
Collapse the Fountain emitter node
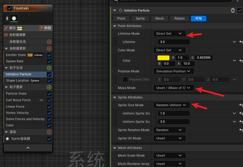tap(28, 148)
